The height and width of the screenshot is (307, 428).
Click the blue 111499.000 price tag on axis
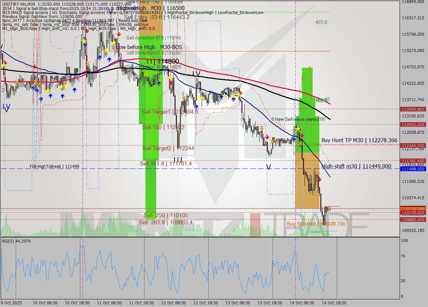point(413,170)
